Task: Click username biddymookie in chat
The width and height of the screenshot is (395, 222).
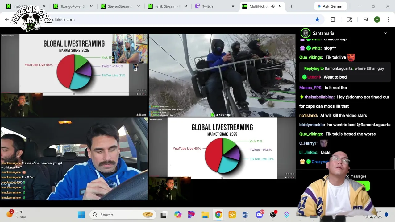Action: 312,125
